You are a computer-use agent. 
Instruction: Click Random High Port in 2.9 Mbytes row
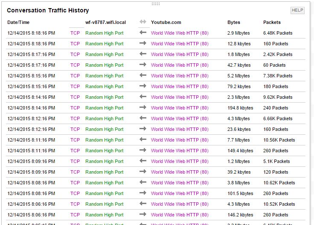[x=105, y=33]
